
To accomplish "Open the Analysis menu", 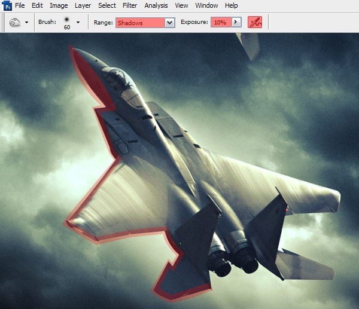I will point(156,5).
